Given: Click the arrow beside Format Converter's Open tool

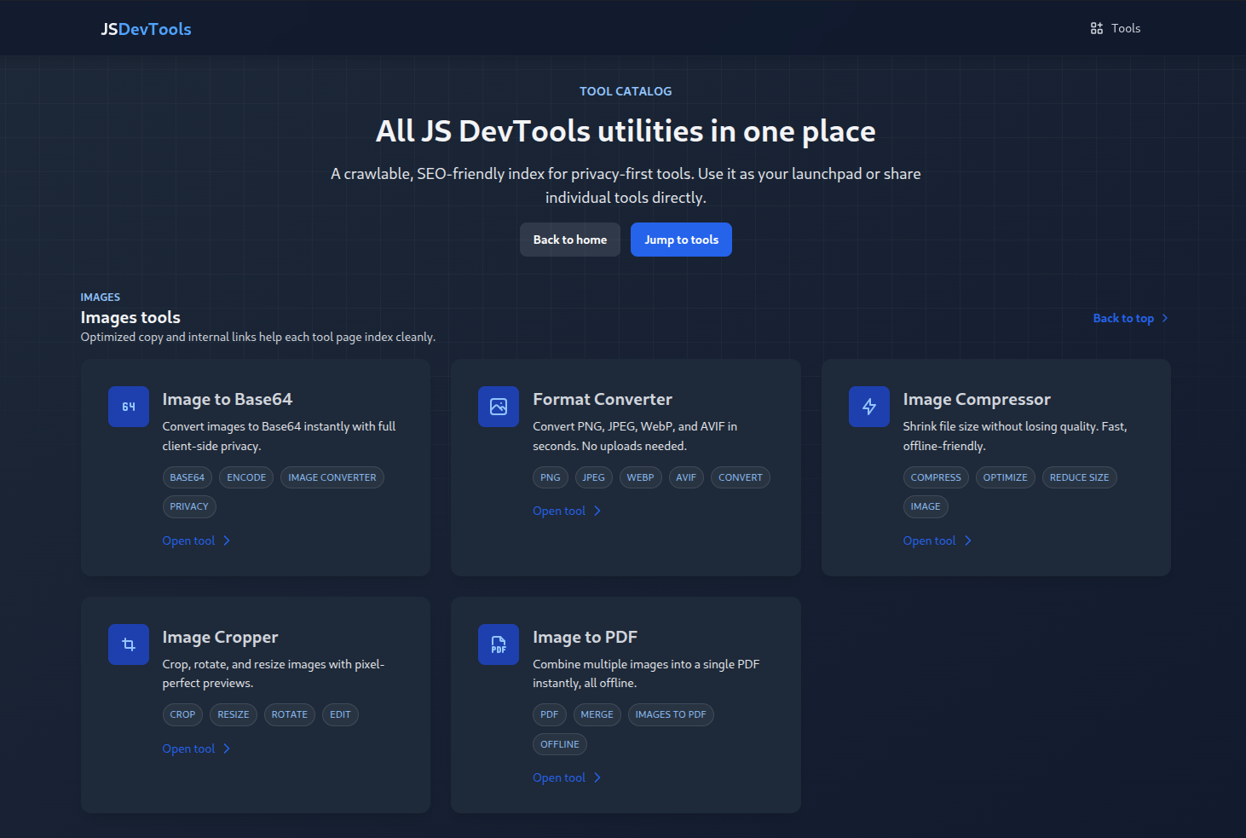Looking at the screenshot, I should 597,510.
